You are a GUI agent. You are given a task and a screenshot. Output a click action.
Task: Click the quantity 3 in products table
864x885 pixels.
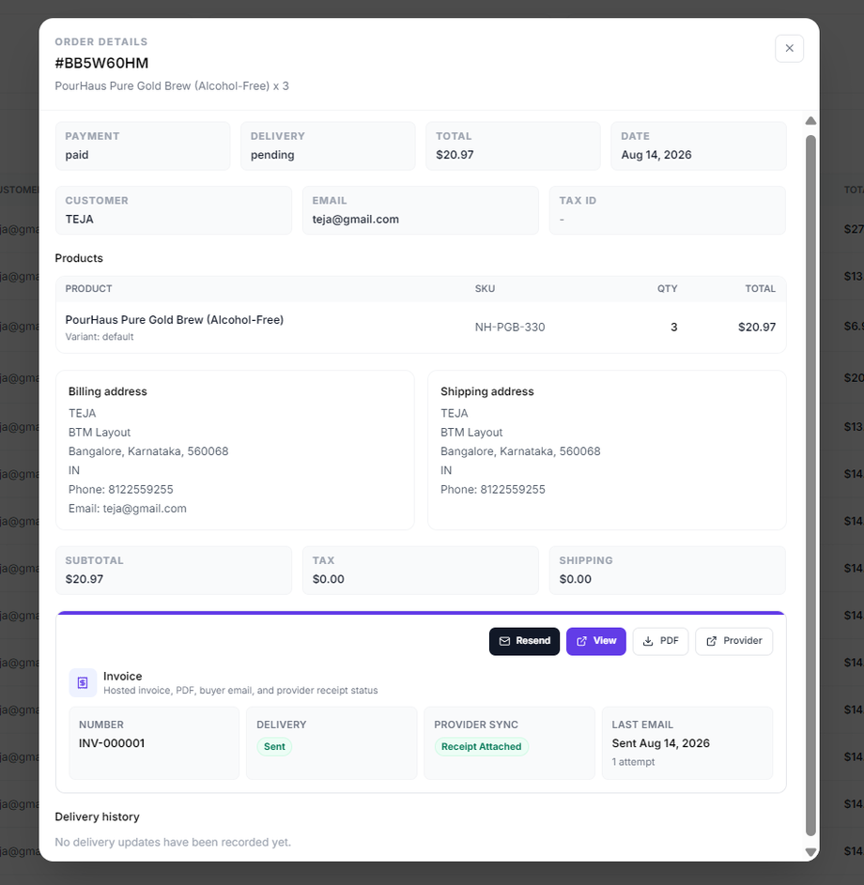[x=673, y=327]
